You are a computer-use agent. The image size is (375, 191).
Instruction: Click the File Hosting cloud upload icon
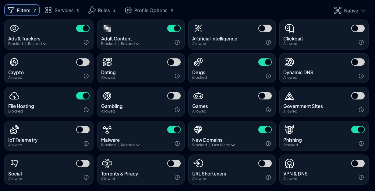(x=14, y=96)
